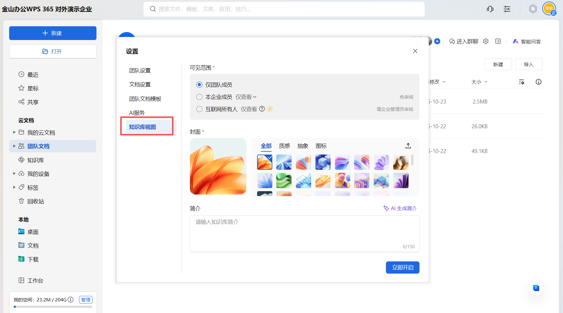
Task: Select the orange petals cover thumbnail
Action: tap(265, 162)
